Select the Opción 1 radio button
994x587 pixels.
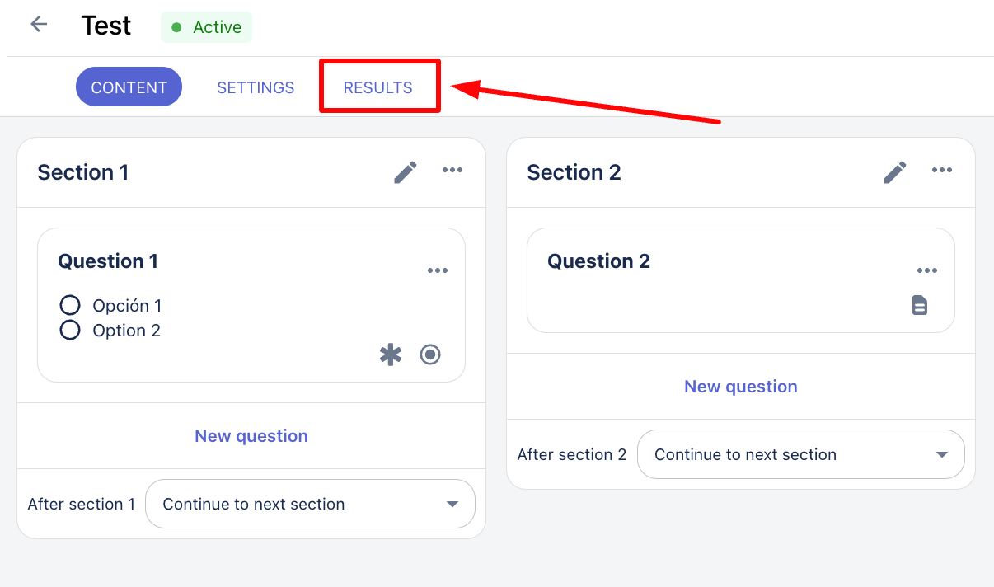click(x=70, y=305)
